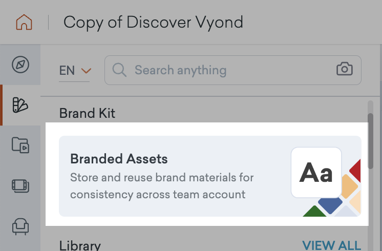Expand the EN language dropdown

pos(75,70)
